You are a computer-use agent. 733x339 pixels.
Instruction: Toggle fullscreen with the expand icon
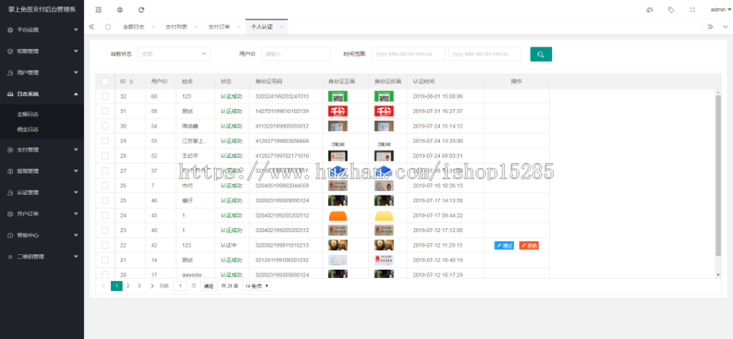[692, 10]
